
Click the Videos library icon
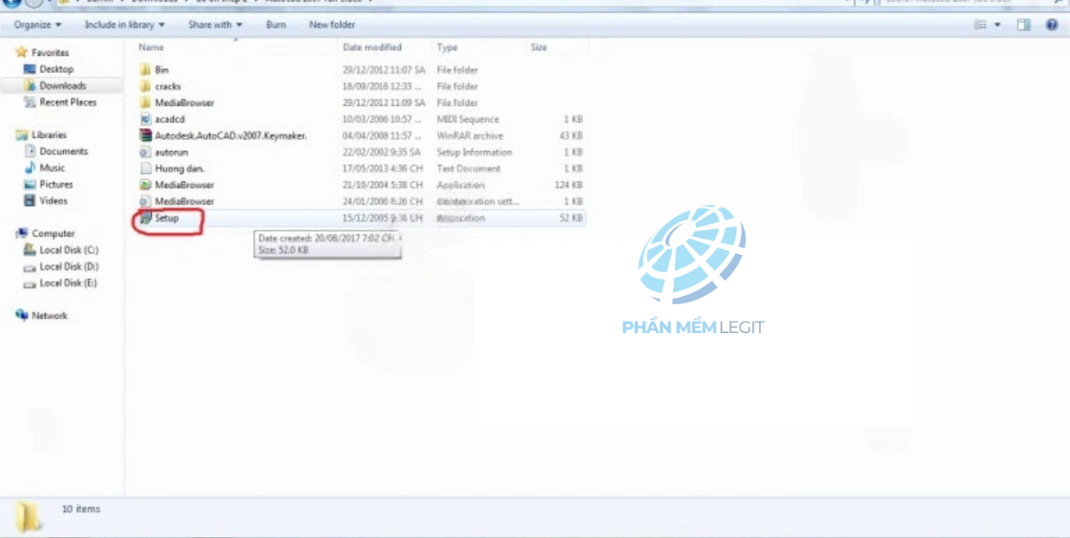(x=30, y=201)
